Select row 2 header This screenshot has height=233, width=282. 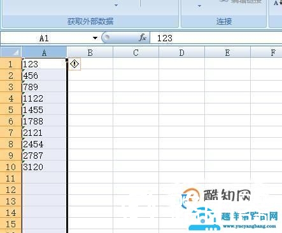(x=11, y=75)
